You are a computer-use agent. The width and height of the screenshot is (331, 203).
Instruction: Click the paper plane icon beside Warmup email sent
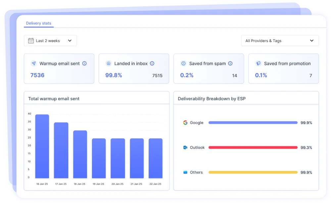(x=33, y=63)
